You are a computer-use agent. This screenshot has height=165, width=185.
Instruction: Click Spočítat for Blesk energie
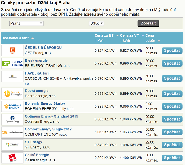(x=172, y=64)
